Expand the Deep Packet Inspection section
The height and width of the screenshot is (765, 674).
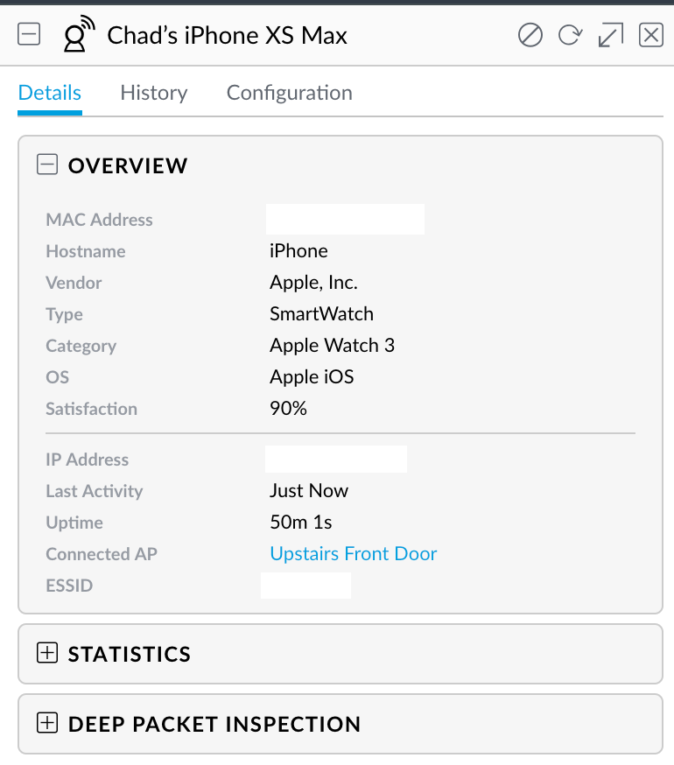tap(47, 723)
